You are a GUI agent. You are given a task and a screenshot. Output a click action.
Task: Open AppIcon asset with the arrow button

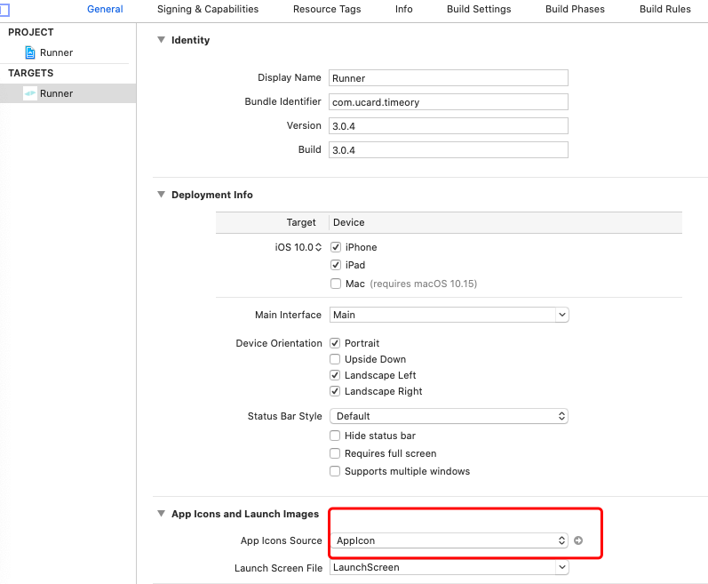point(578,540)
